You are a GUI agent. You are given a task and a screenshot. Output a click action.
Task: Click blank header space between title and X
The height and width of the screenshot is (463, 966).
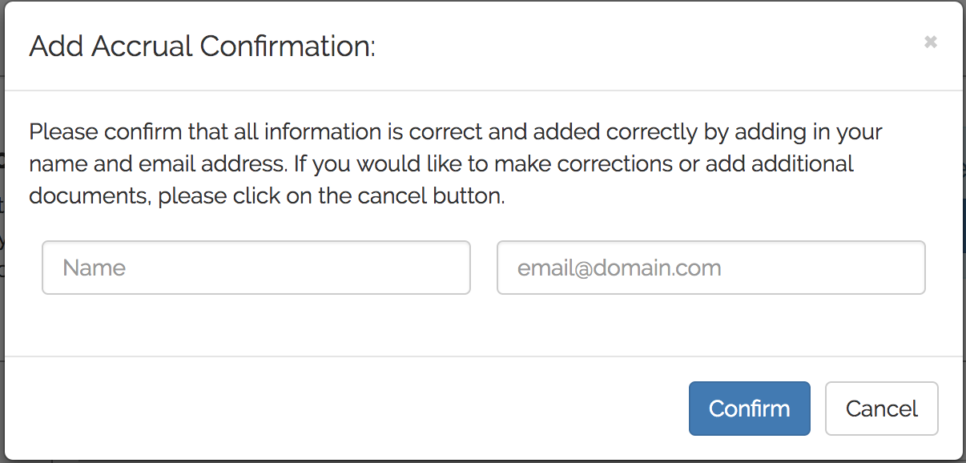click(641, 46)
